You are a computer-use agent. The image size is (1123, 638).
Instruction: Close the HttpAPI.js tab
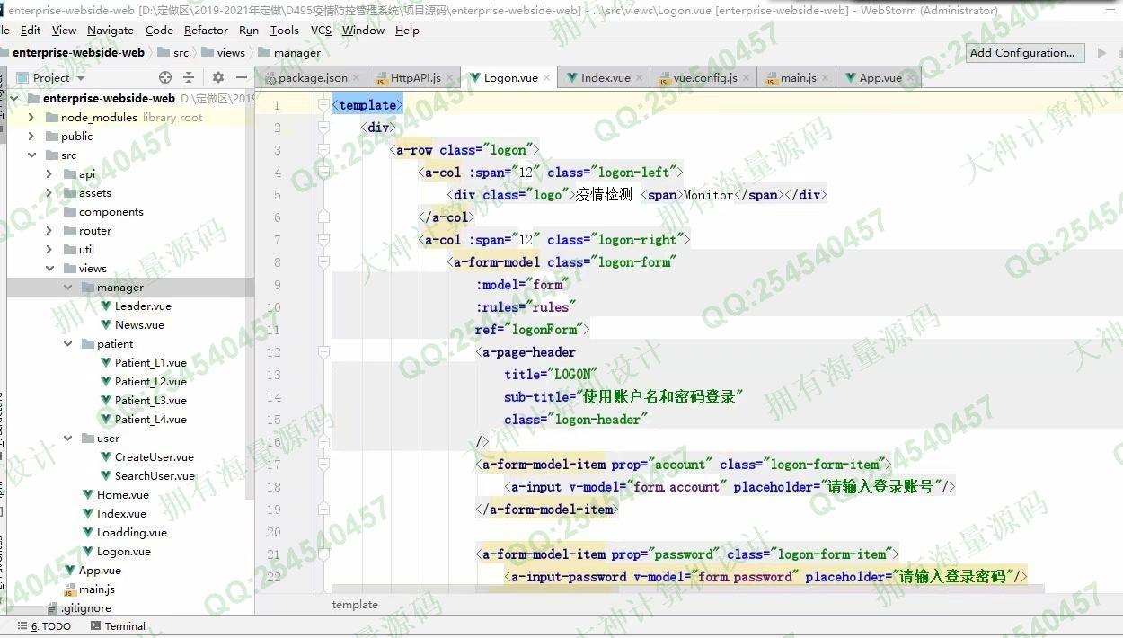(x=450, y=78)
